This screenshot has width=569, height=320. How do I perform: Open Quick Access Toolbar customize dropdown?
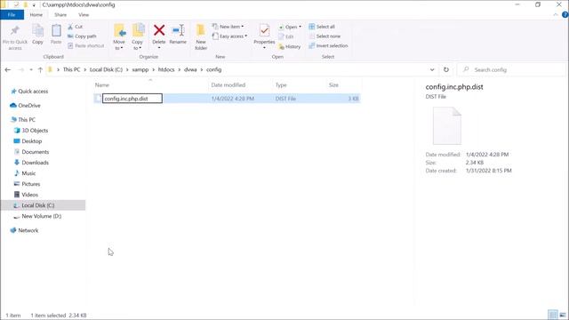tap(34, 5)
